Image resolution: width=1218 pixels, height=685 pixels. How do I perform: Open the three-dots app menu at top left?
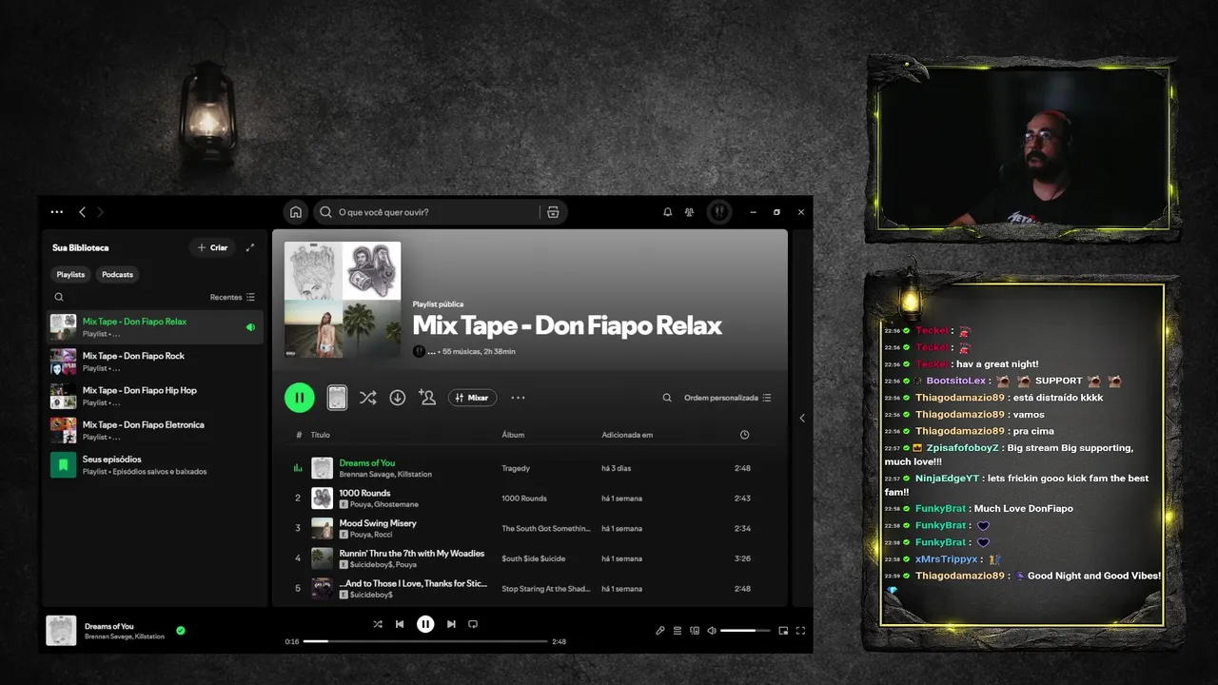click(x=57, y=212)
